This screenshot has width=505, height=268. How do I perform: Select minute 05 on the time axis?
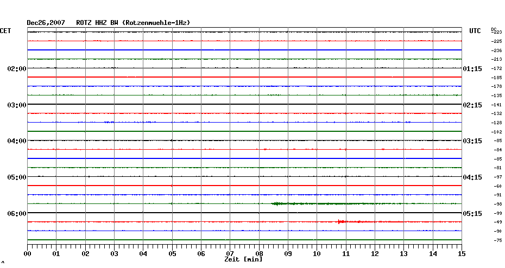(172, 253)
